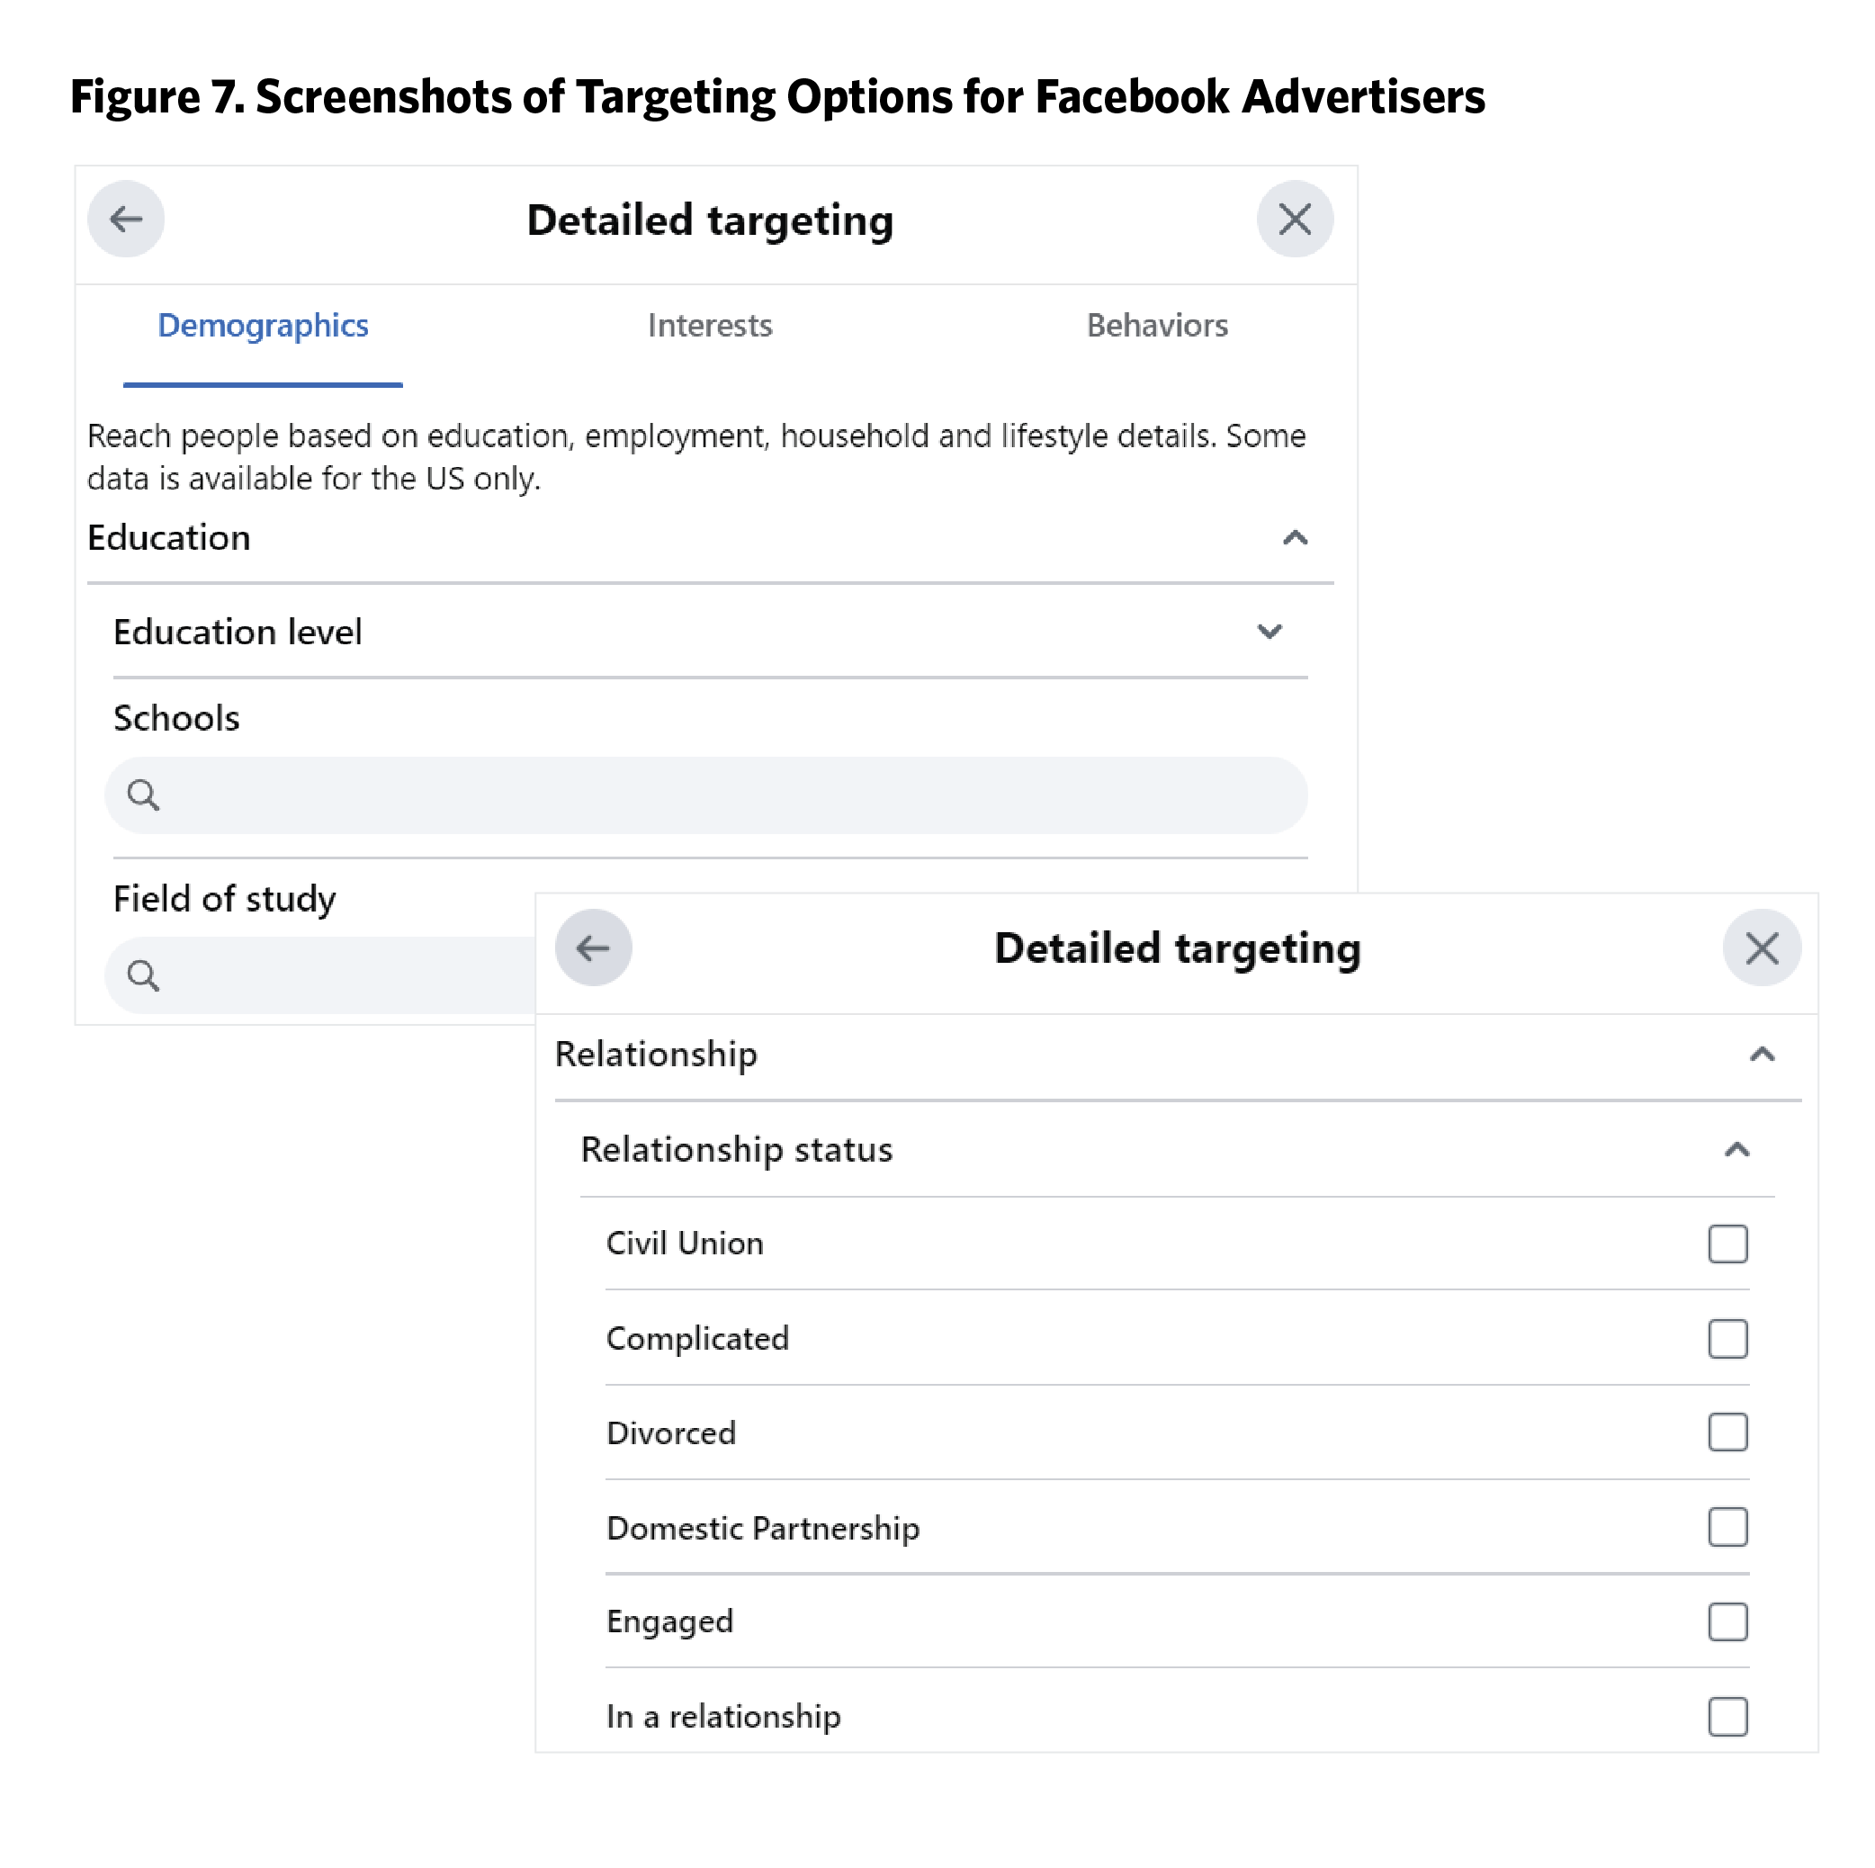
Task: Enable the Domestic Partnership checkbox
Action: point(1727,1526)
